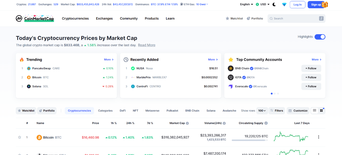Viewport: 342px width, 155px height.
Task: Expand the ETH Gas 10 Gwei dropdown
Action: pyautogui.click(x=202, y=4)
